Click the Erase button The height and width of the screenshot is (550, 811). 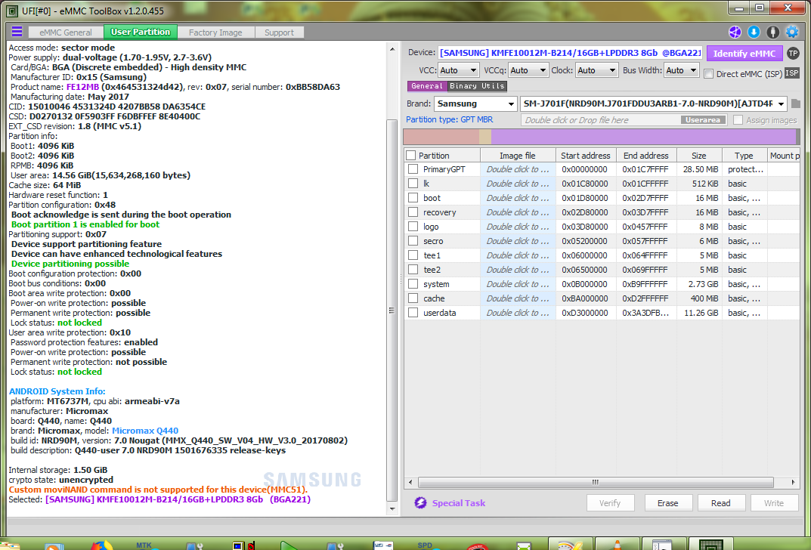pos(667,503)
